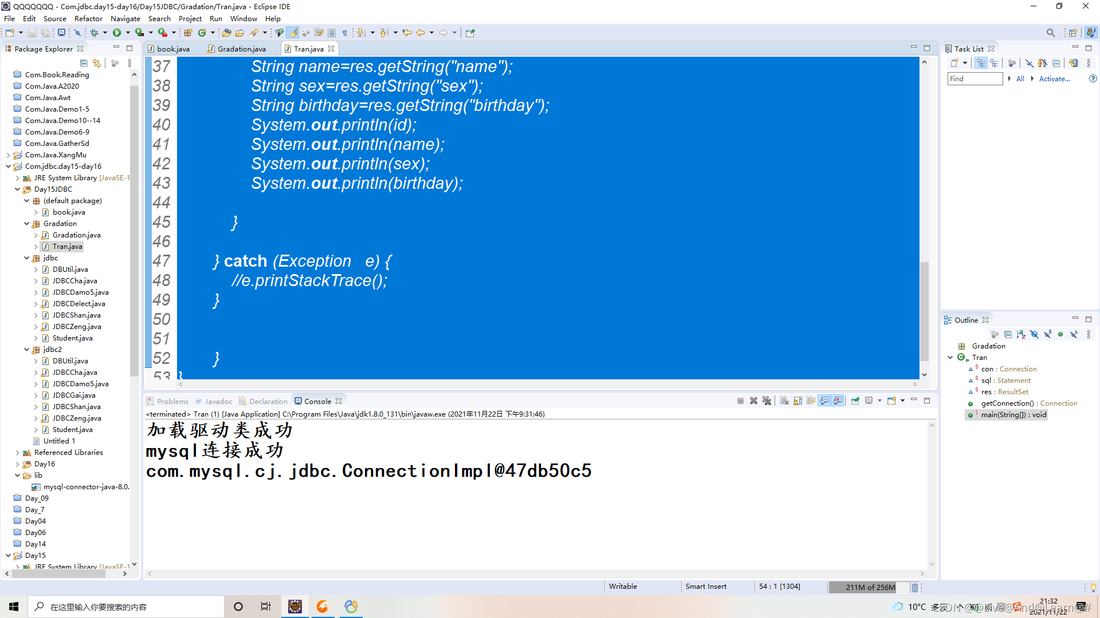Click the heap memory status bar
The height and width of the screenshot is (618, 1100).
(x=869, y=587)
